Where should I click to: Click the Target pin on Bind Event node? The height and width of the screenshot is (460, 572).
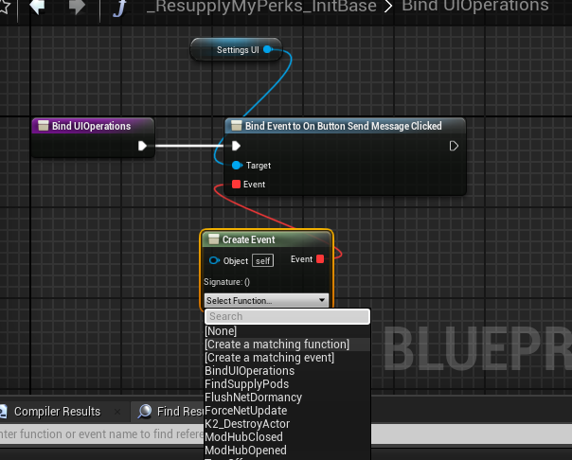[237, 166]
